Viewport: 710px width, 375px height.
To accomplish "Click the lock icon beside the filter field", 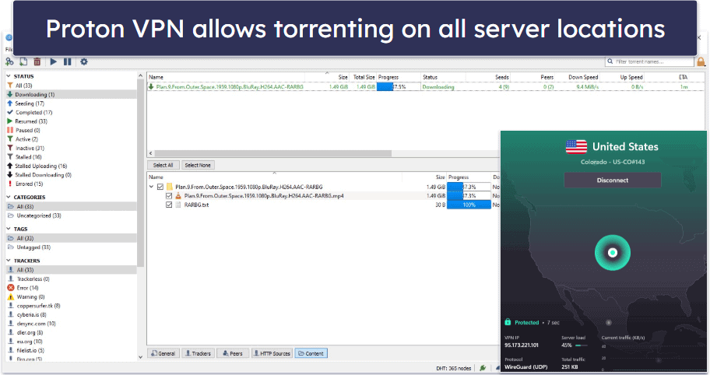I will coord(701,61).
